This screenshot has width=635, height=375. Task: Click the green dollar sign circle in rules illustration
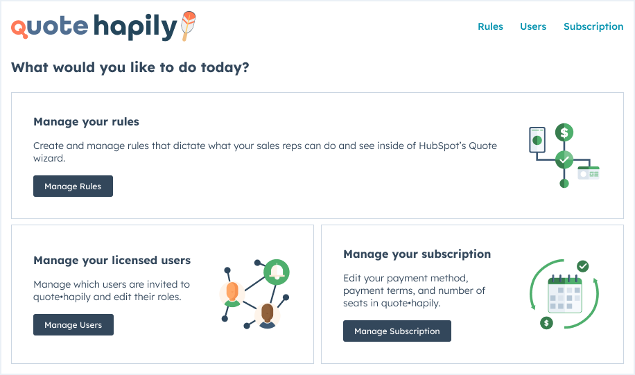(564, 132)
